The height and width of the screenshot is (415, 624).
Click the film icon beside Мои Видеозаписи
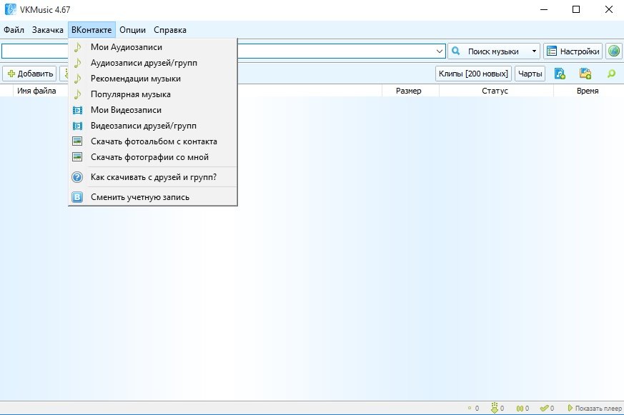tap(77, 110)
